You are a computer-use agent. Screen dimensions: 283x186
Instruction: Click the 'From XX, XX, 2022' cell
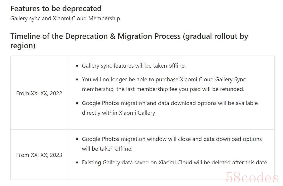39,93
